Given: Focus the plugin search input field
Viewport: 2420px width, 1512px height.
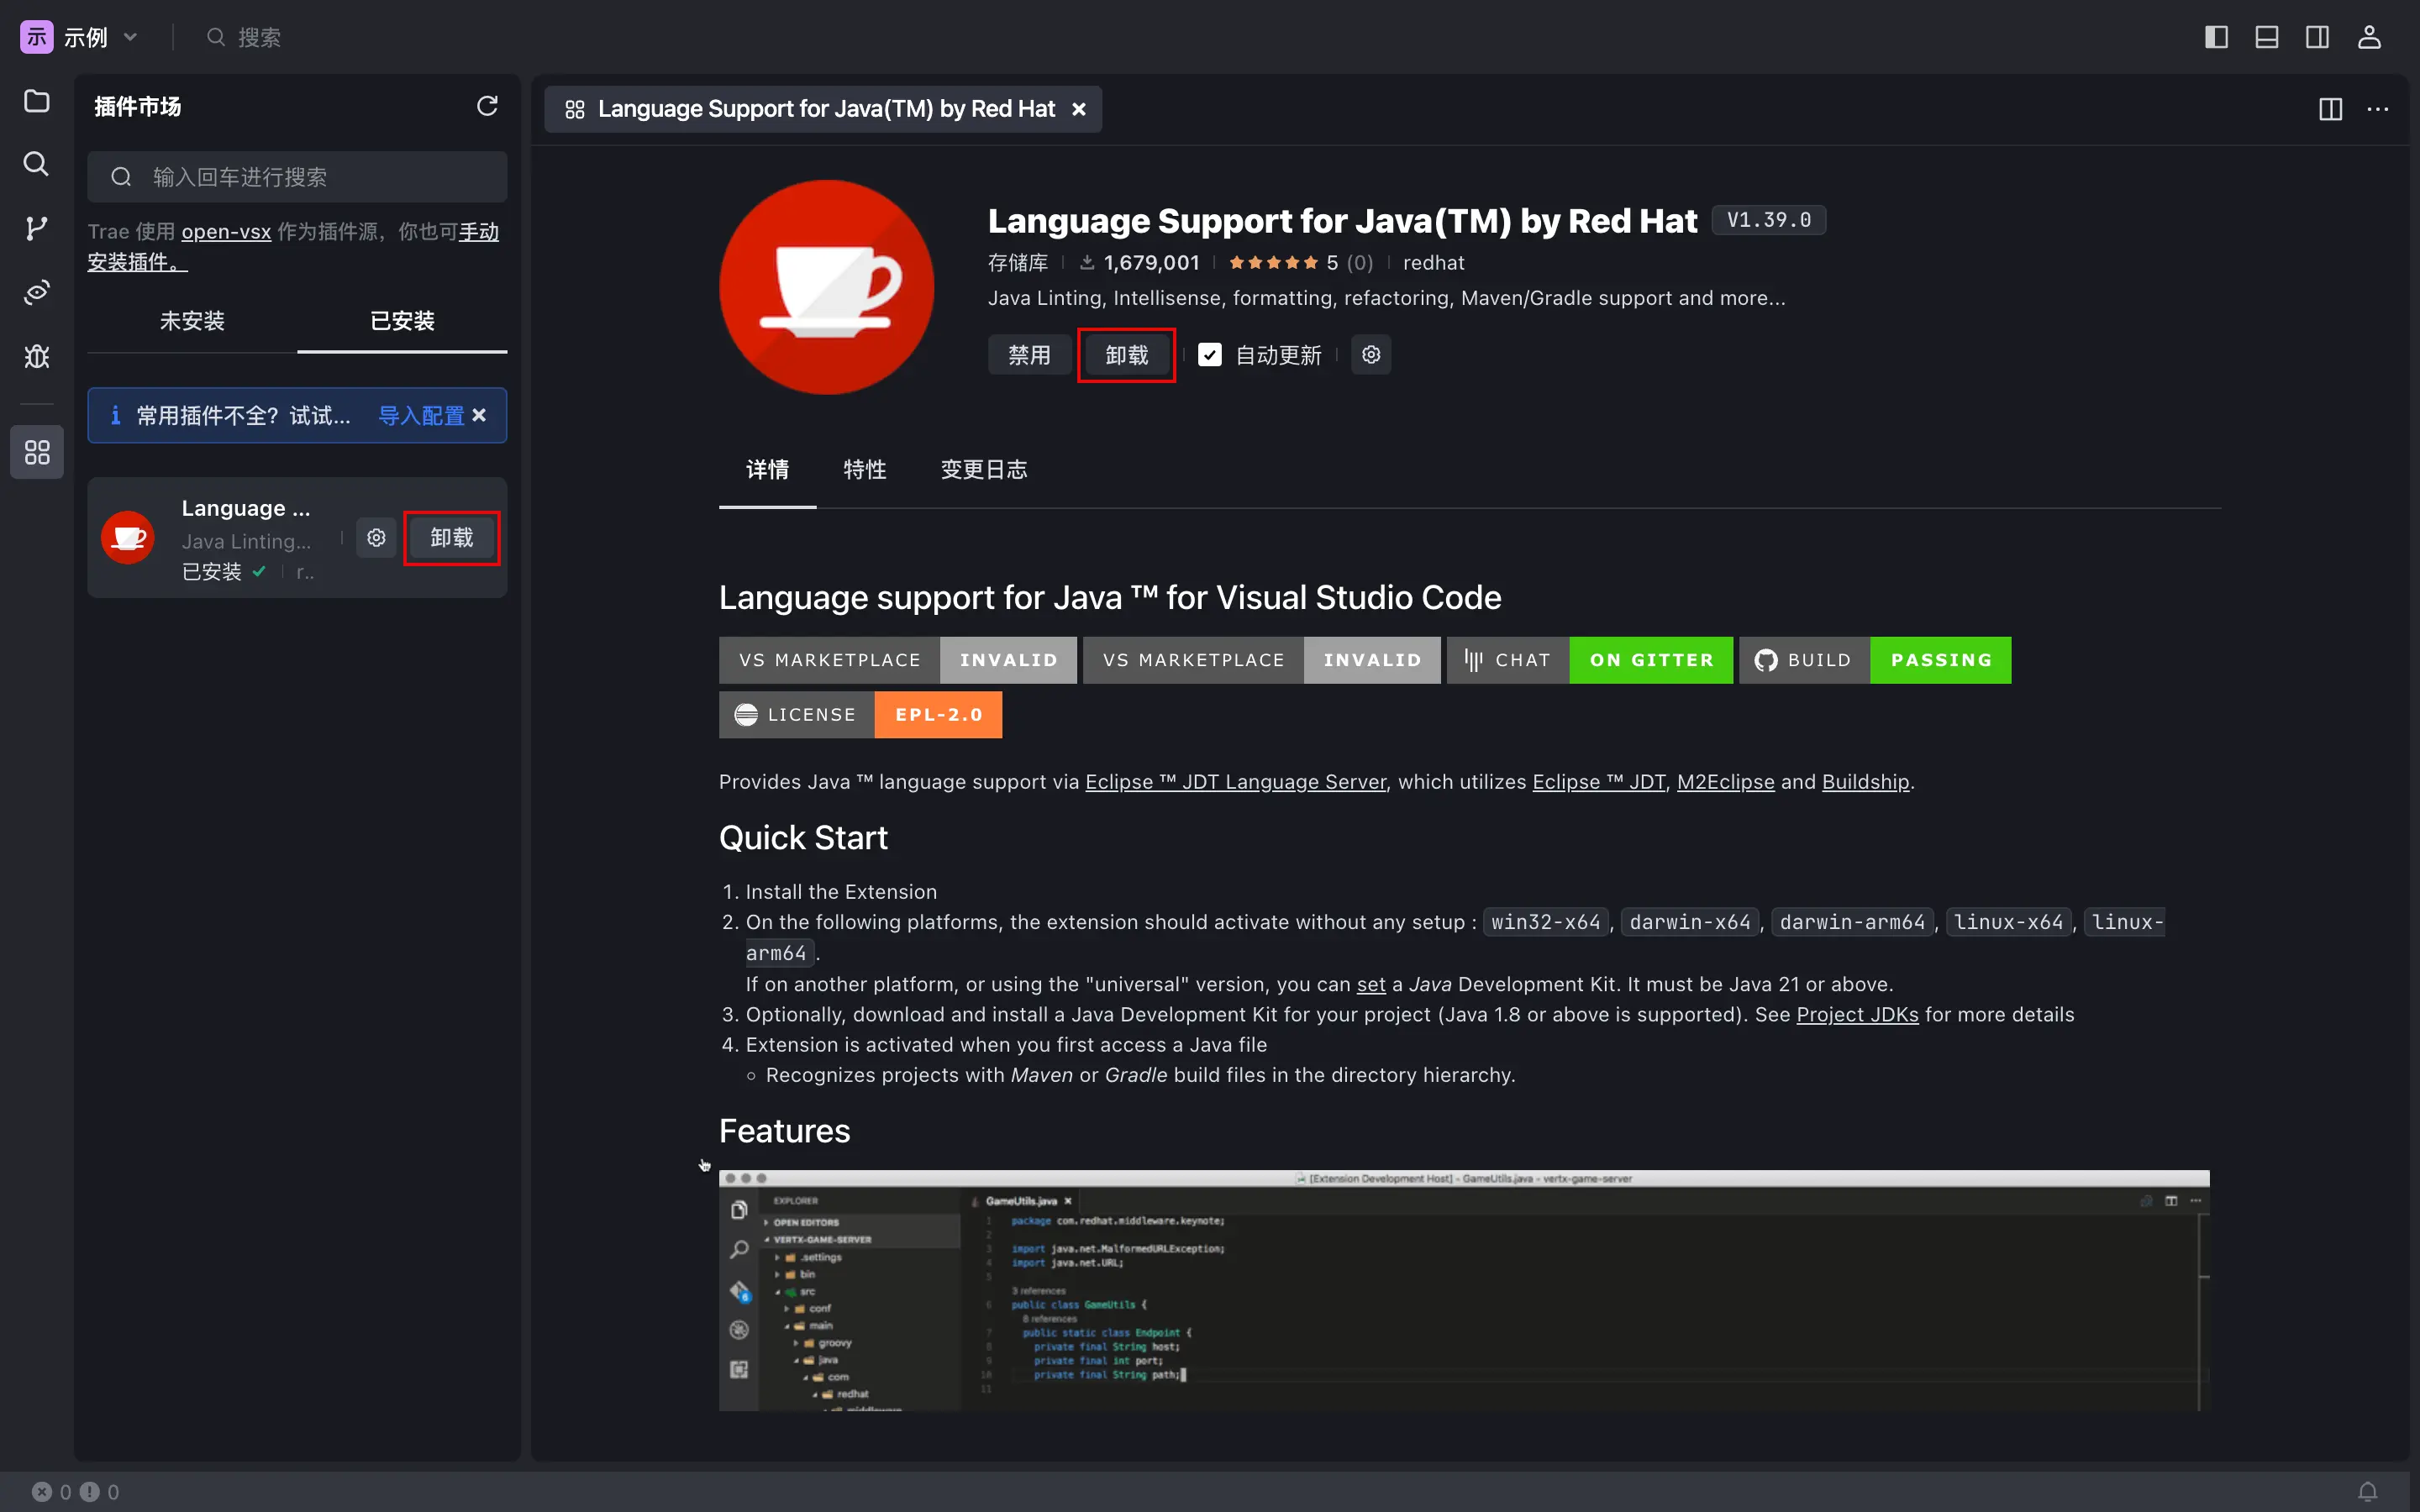Looking at the screenshot, I should pyautogui.click(x=297, y=177).
